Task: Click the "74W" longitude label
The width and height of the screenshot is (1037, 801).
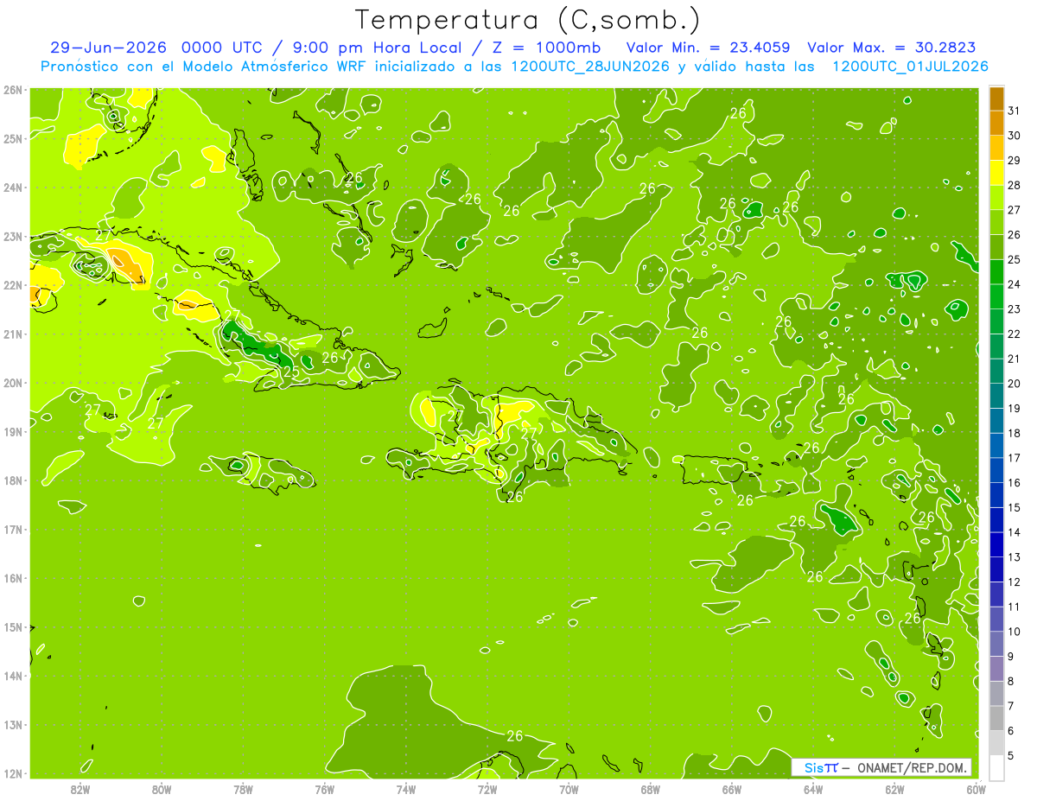Action: tap(406, 788)
